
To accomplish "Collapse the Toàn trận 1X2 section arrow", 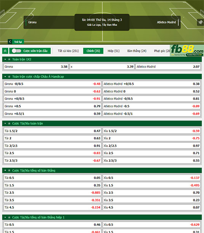I will 5,59.
